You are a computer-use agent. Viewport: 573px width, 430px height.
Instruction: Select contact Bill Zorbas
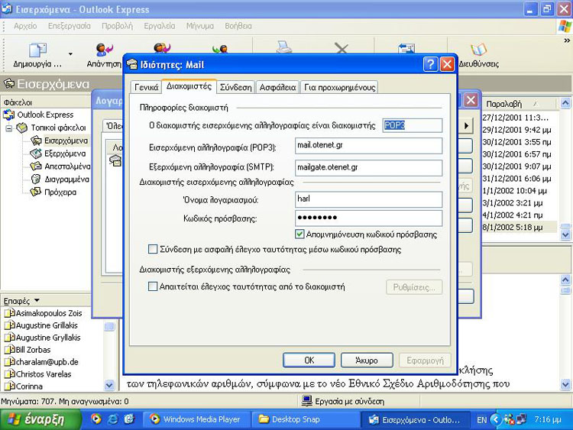[33, 350]
